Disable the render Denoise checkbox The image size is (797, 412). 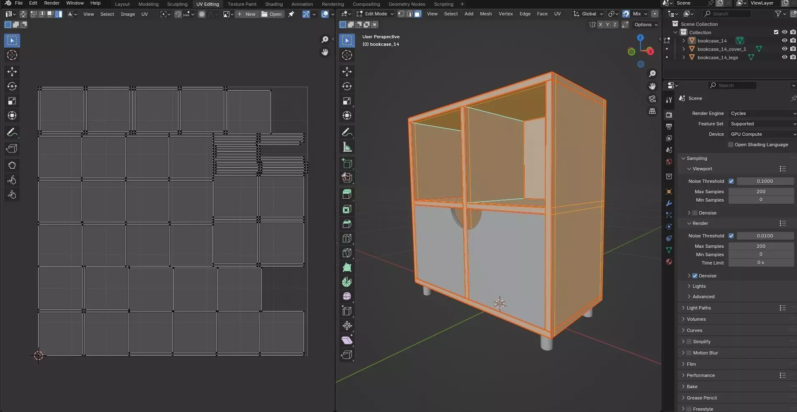(695, 276)
